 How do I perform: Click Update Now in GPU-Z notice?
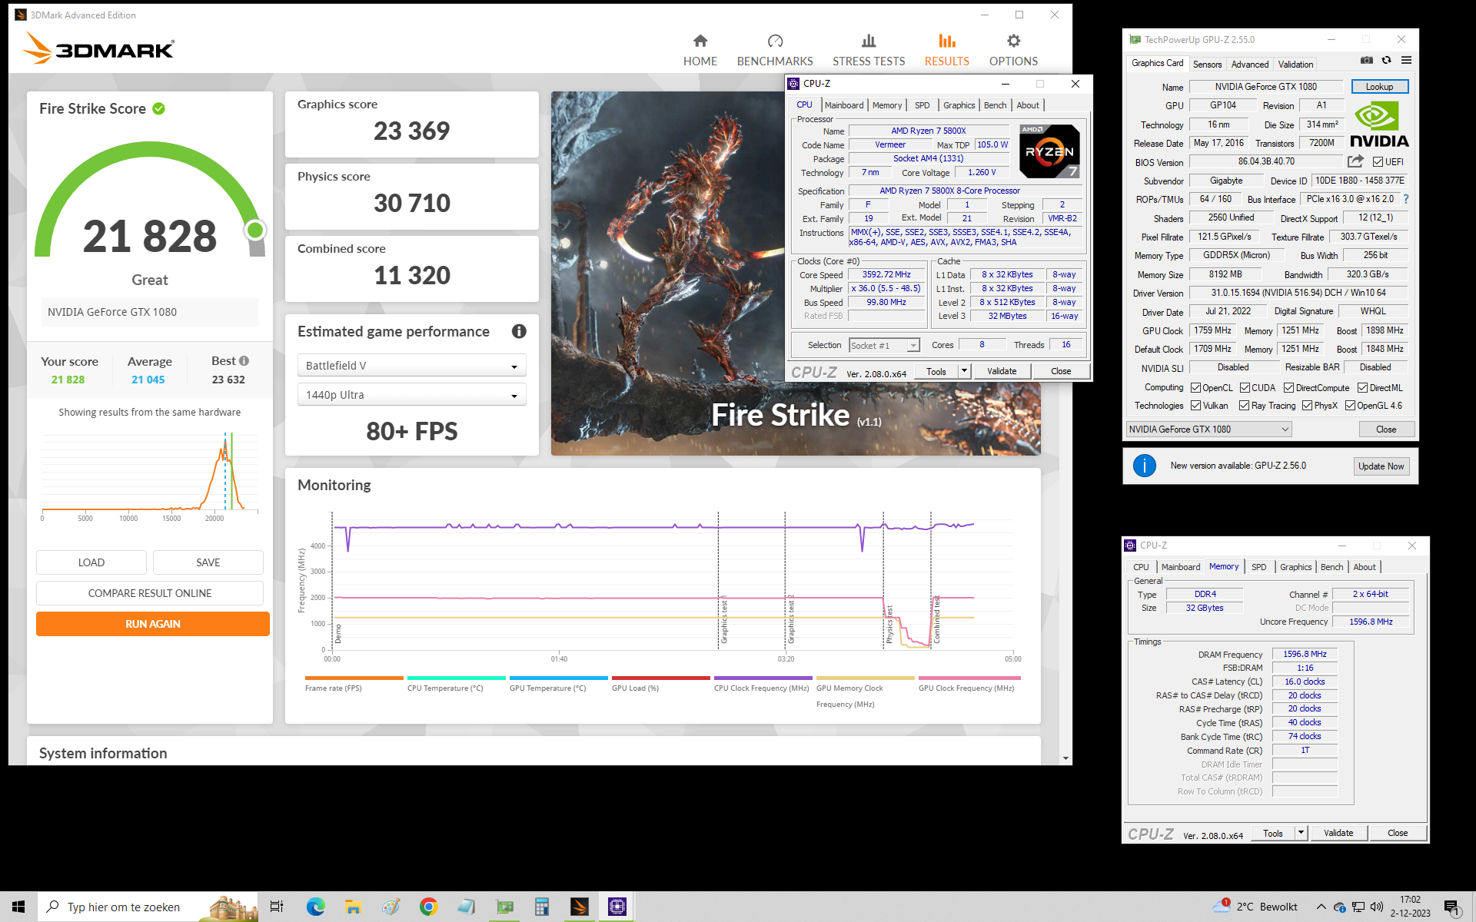point(1381,466)
